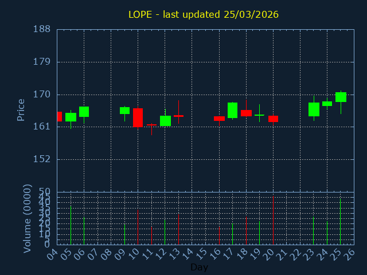The image size is (367, 275).
Task: Click the red candlestick on day 18
Action: pyautogui.click(x=246, y=113)
